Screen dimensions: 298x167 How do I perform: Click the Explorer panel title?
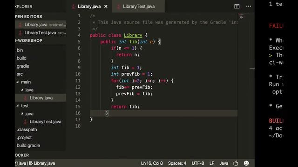click(x=24, y=6)
